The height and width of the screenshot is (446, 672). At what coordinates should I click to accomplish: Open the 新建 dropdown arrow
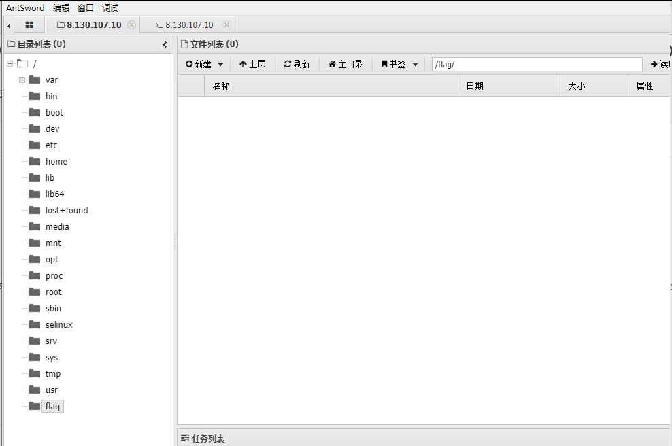[x=221, y=65]
